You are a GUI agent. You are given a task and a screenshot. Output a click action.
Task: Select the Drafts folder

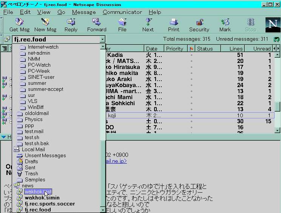click(31, 162)
